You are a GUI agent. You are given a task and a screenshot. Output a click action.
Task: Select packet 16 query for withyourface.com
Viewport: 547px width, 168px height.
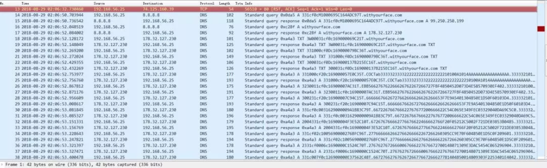click(268, 27)
